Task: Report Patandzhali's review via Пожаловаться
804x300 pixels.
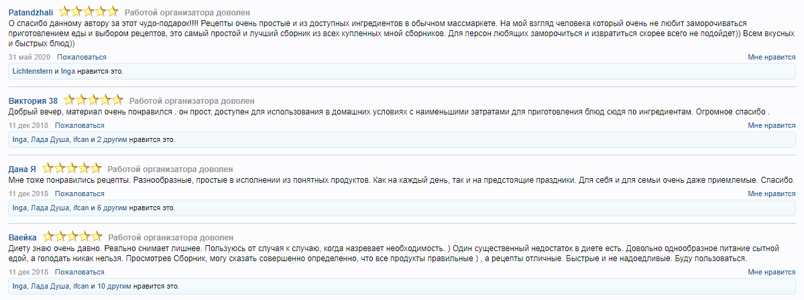Action: [x=80, y=58]
